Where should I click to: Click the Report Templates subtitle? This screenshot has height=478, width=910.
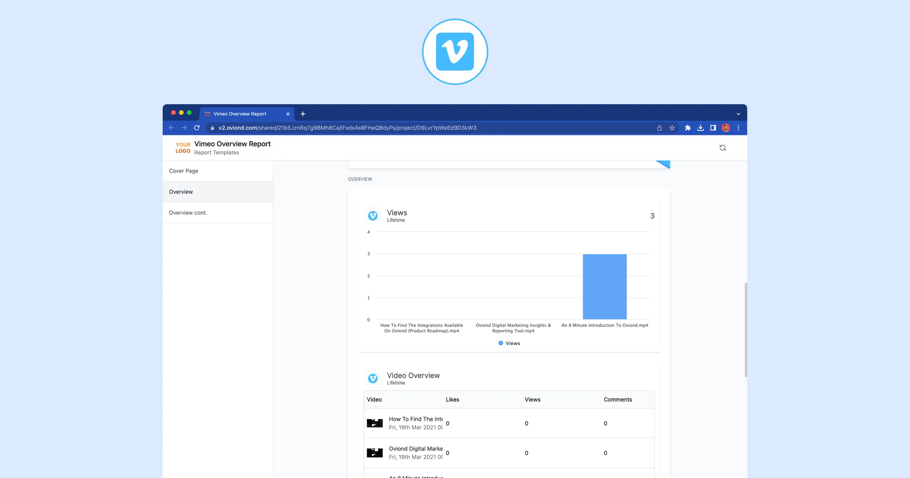217,153
